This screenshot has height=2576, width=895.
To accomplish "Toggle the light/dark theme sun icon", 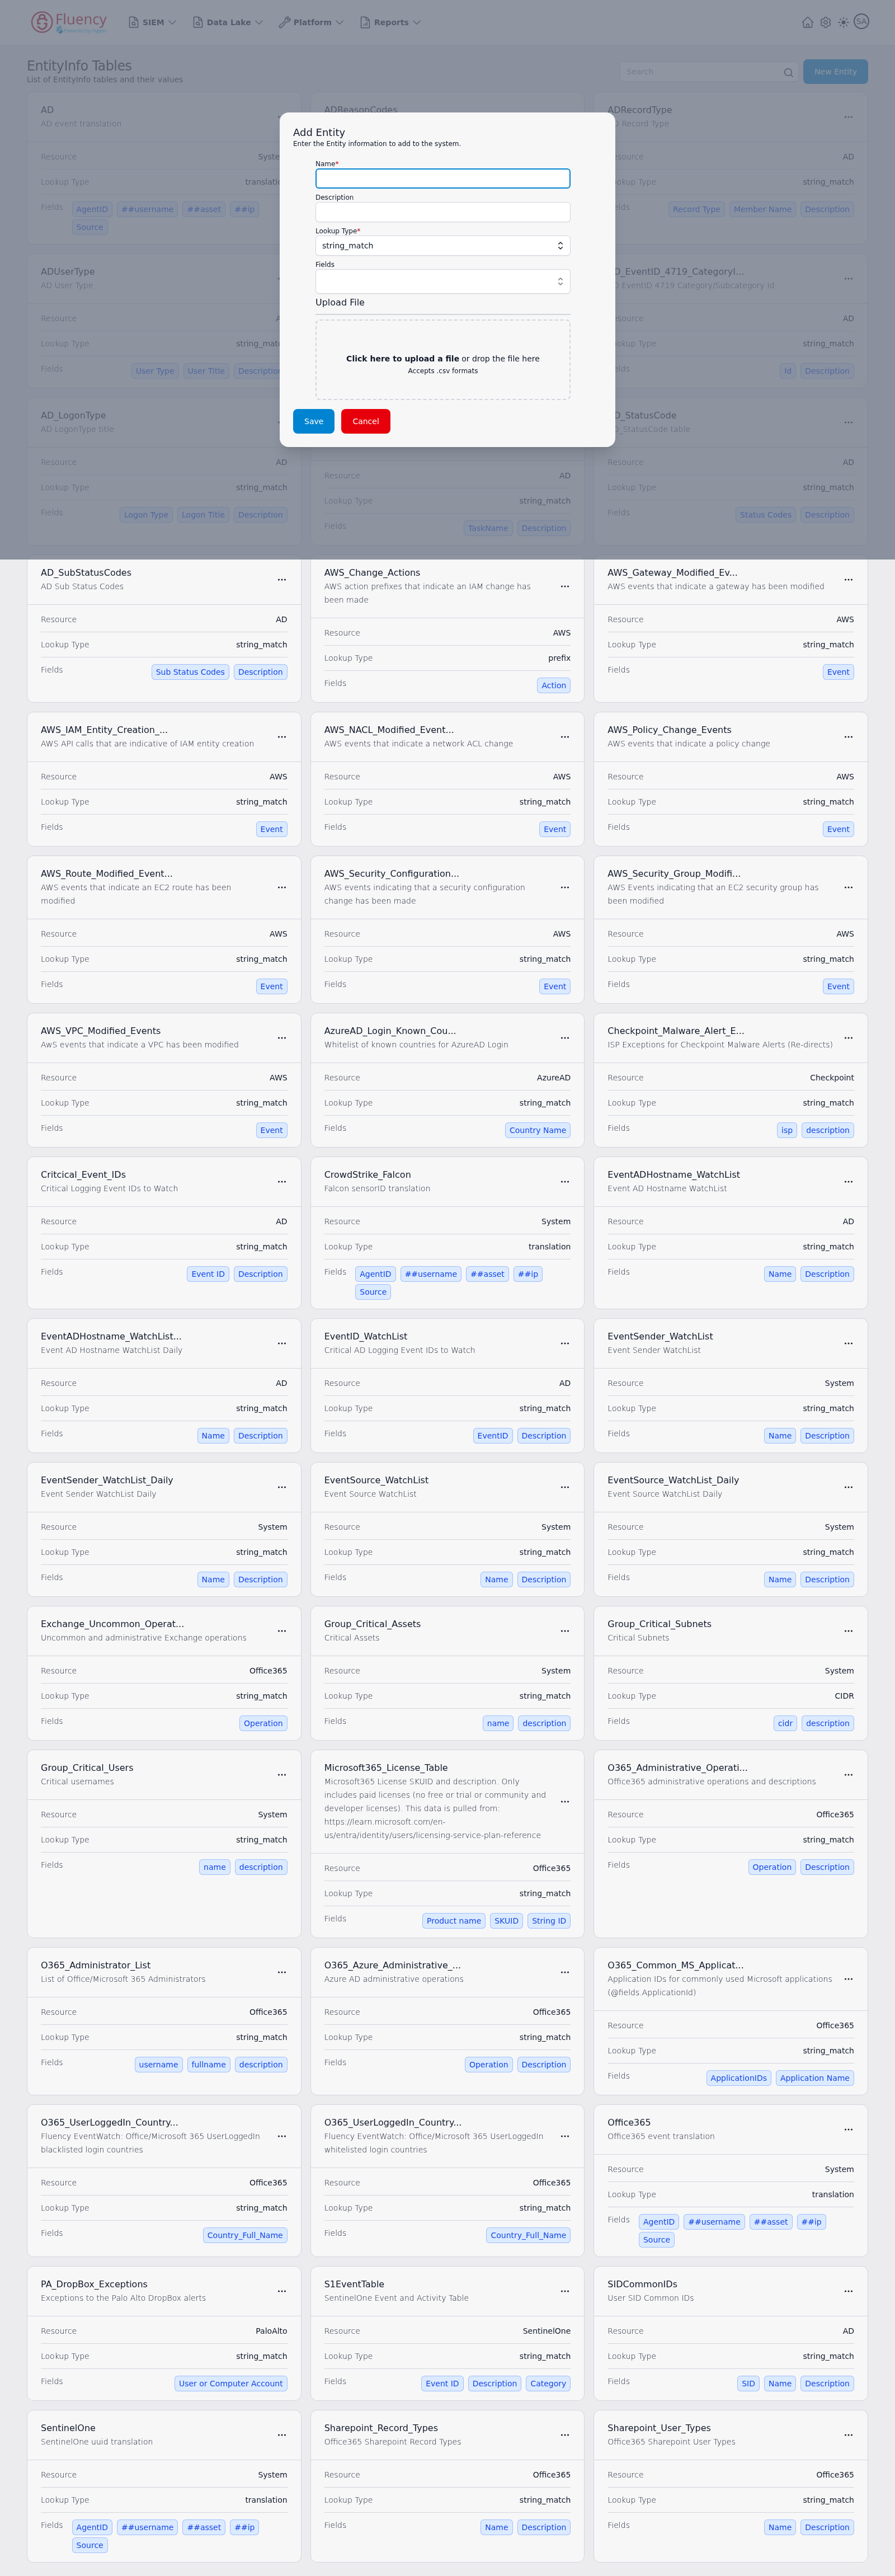I will [843, 22].
